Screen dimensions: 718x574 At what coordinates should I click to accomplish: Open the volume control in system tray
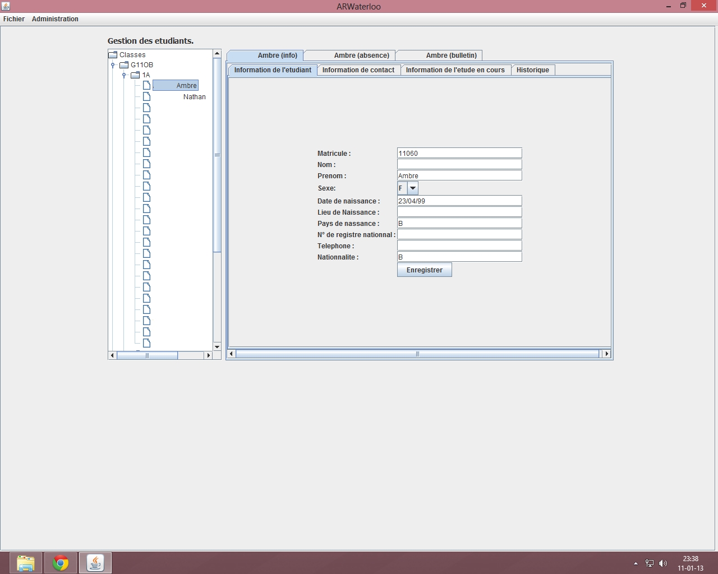663,563
